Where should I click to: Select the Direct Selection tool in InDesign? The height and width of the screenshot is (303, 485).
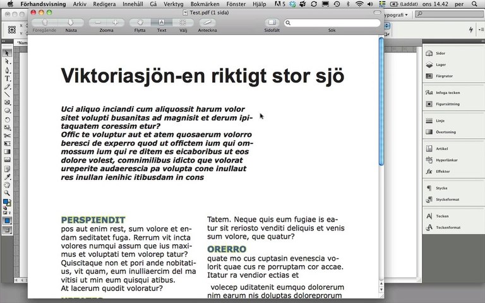click(7, 61)
